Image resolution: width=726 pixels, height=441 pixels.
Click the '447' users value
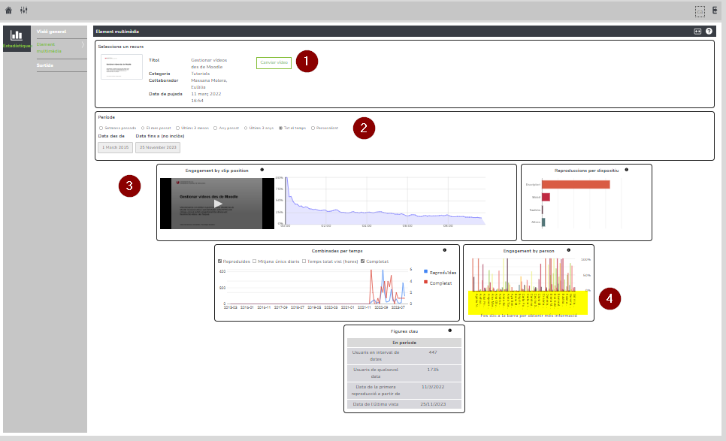[433, 352]
